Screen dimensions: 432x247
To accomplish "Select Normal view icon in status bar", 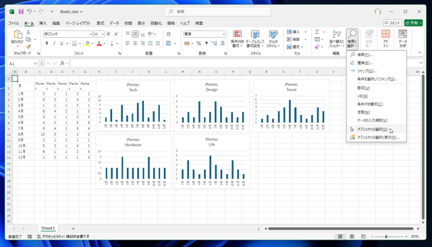I will [x=340, y=236].
